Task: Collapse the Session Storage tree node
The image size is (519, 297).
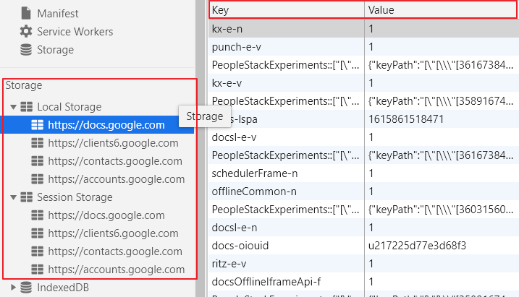Action: point(13,197)
